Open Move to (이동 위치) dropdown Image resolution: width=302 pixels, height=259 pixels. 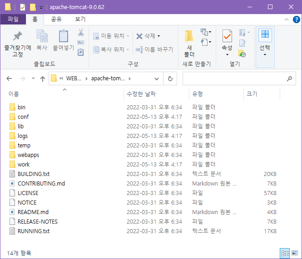(x=111, y=36)
